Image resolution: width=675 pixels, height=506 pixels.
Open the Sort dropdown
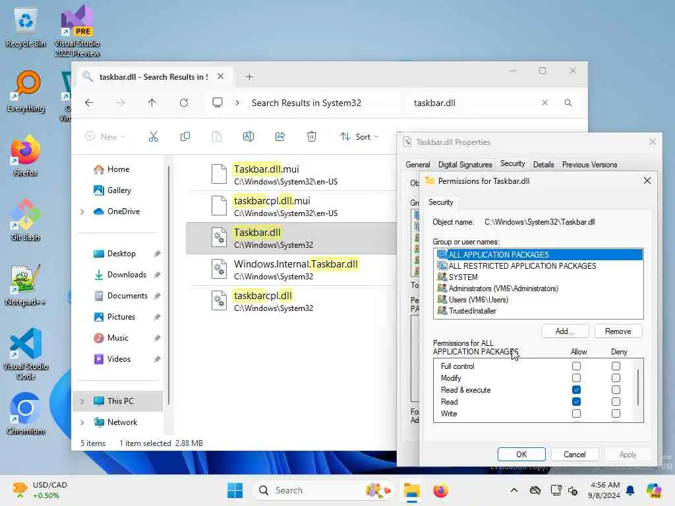(x=359, y=137)
